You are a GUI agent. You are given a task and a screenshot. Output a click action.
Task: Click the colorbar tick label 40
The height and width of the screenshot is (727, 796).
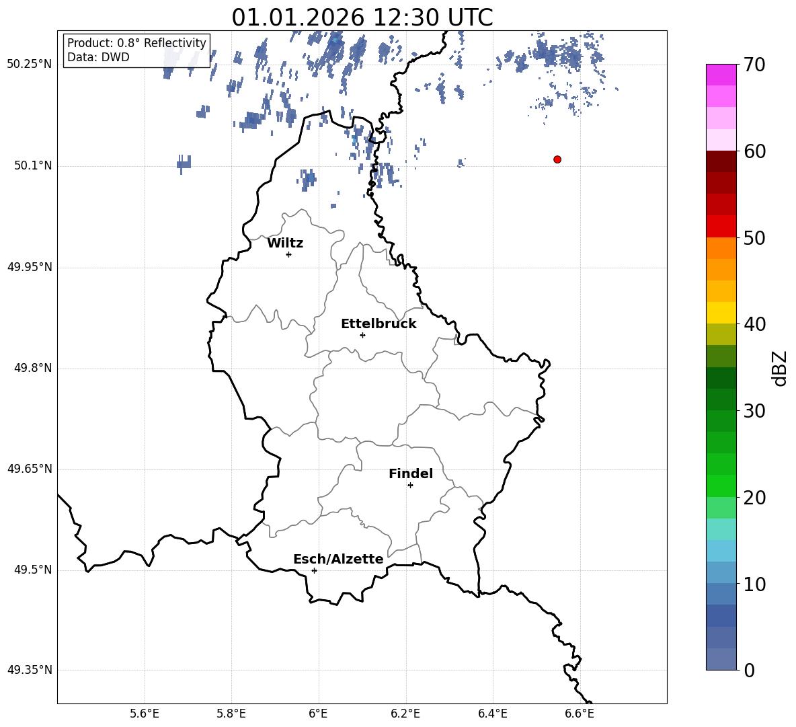(754, 324)
